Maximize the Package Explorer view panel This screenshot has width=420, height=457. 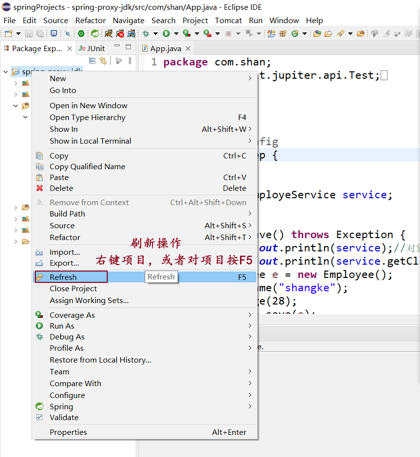click(x=128, y=47)
